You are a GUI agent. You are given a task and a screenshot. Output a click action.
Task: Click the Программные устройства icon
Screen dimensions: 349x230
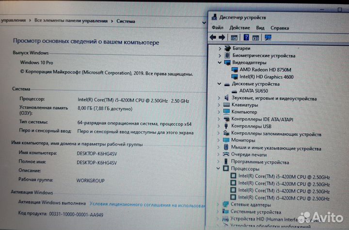(x=226, y=161)
